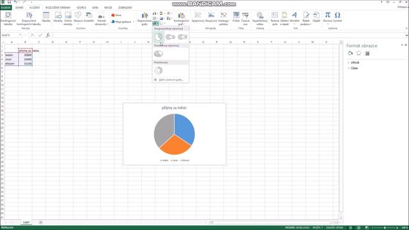This screenshot has width=409, height=230.
Task: Open Řádek podpisu dropdown
Action: [x=305, y=19]
